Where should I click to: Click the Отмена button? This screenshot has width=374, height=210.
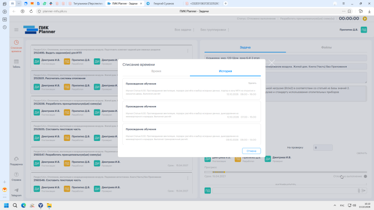pyautogui.click(x=251, y=151)
